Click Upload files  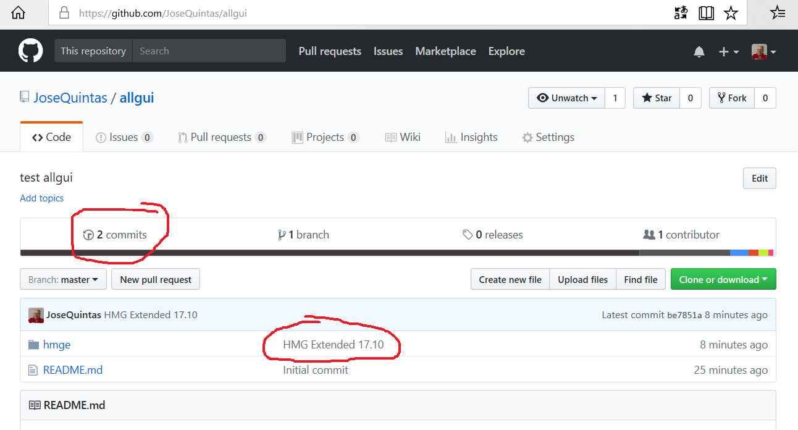point(582,279)
